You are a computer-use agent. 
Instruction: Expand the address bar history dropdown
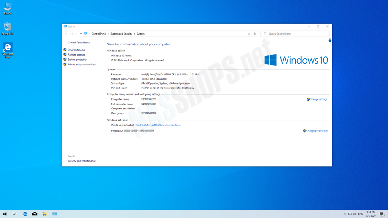tap(249, 34)
